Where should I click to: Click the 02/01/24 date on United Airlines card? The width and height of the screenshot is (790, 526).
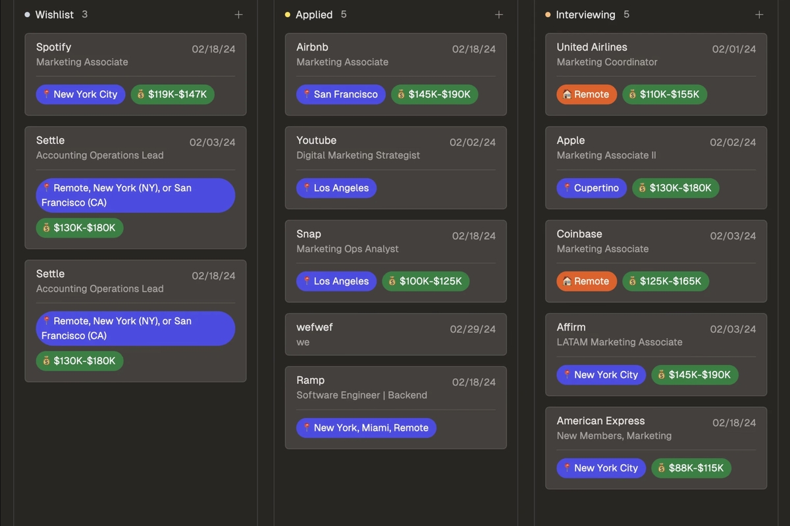point(734,49)
